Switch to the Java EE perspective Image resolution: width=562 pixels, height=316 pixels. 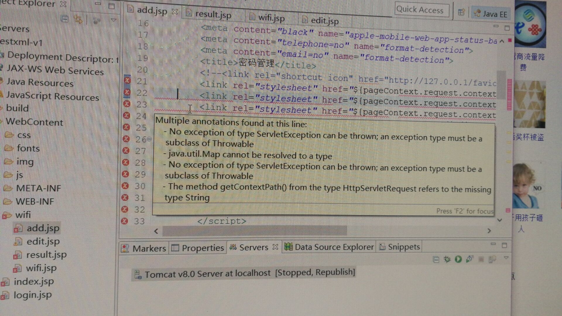tap(491, 13)
